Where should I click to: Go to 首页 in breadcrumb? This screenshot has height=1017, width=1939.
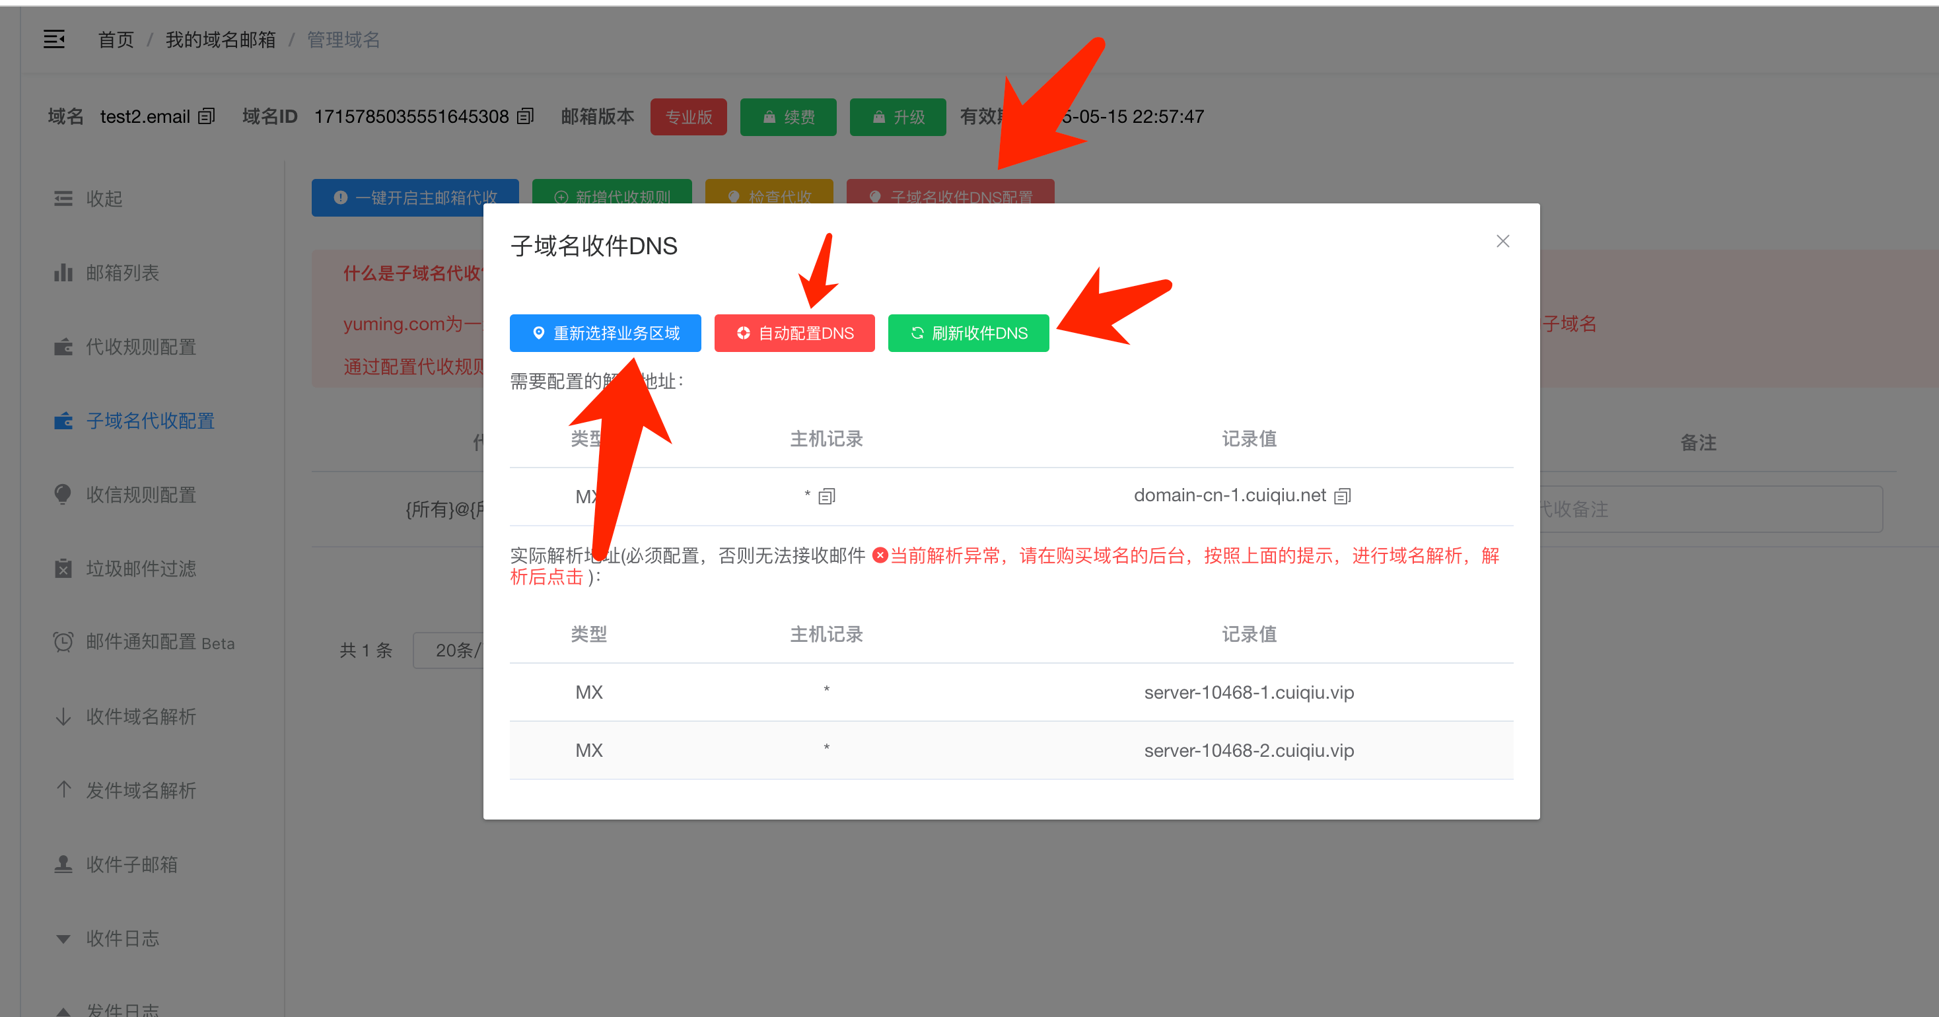[116, 39]
